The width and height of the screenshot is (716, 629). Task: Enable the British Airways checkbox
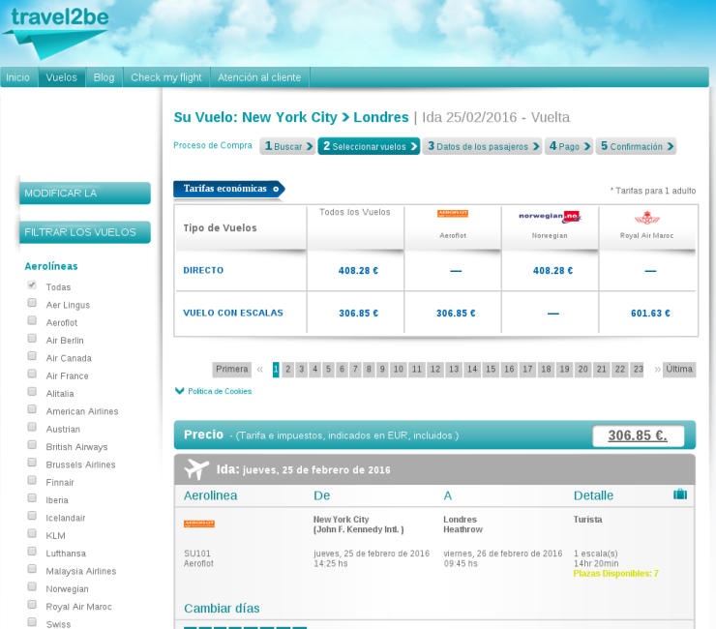coord(32,446)
